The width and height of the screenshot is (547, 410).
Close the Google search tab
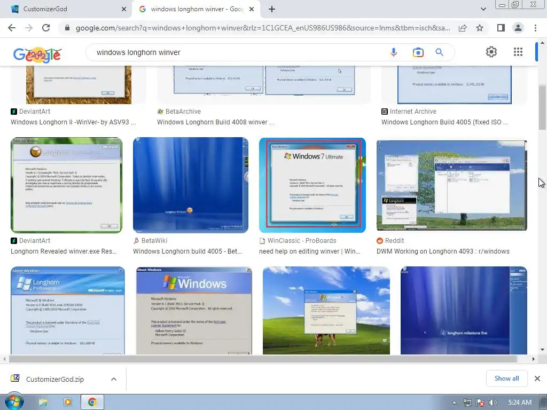(x=252, y=9)
